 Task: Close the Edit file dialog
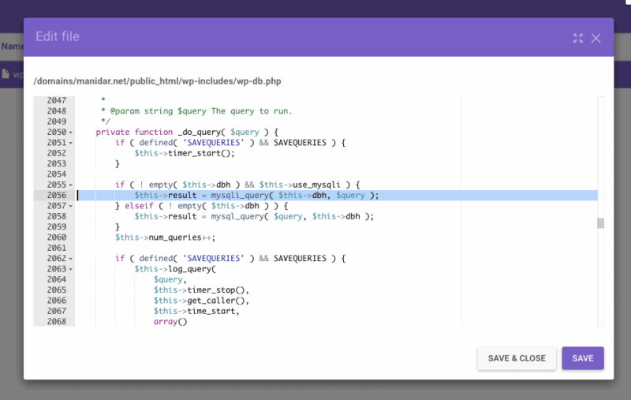pos(596,38)
